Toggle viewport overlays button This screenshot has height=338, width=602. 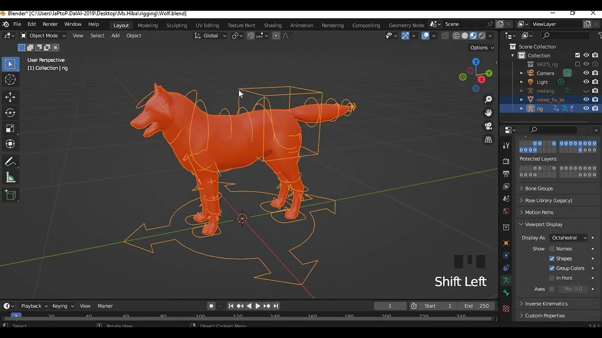tap(425, 36)
